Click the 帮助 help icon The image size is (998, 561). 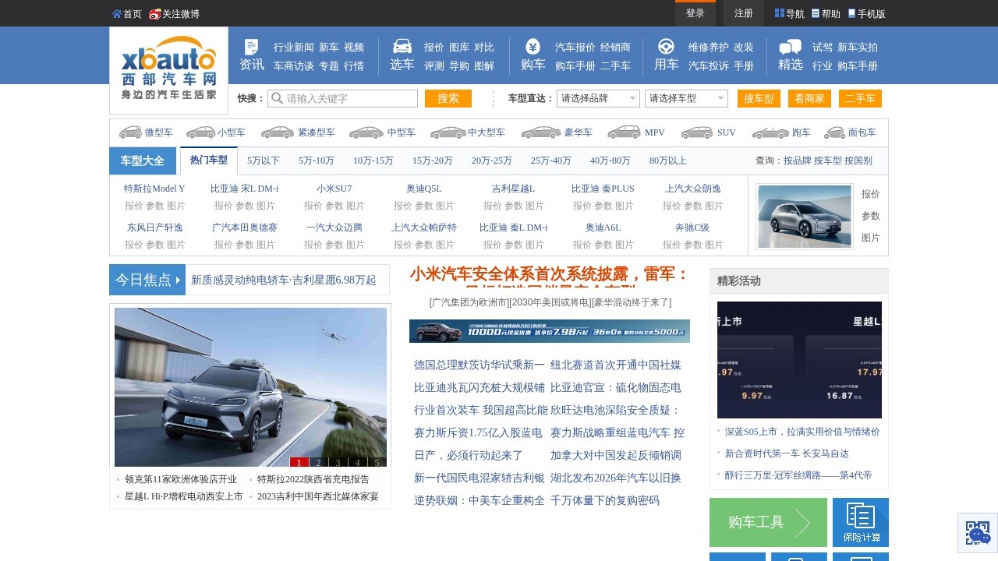[x=814, y=13]
